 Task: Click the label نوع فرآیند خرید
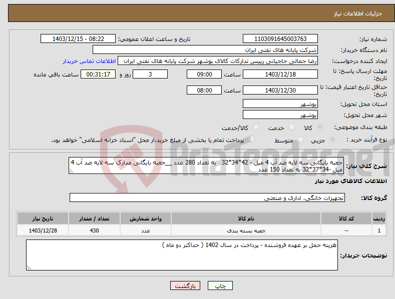pos(367,139)
